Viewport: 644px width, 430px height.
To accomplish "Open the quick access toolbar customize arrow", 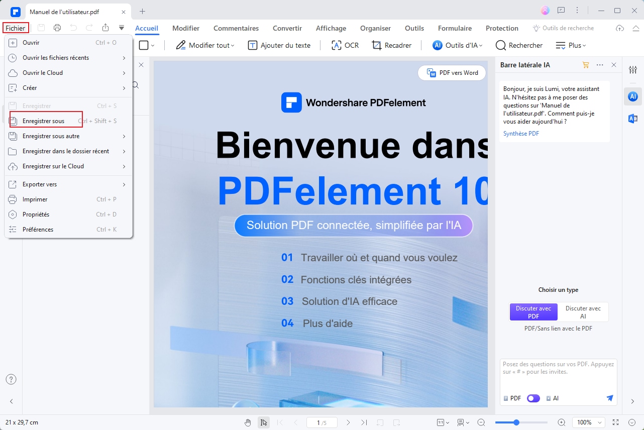I will [122, 28].
